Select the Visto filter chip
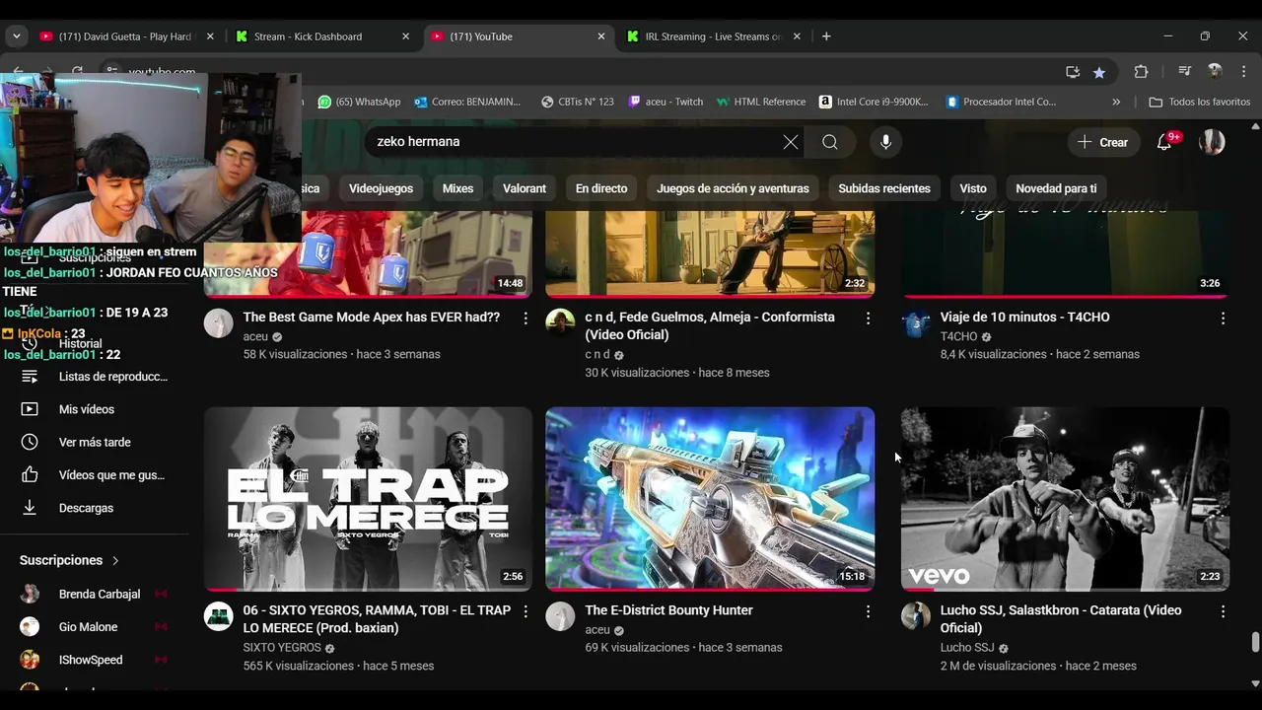 tap(973, 188)
